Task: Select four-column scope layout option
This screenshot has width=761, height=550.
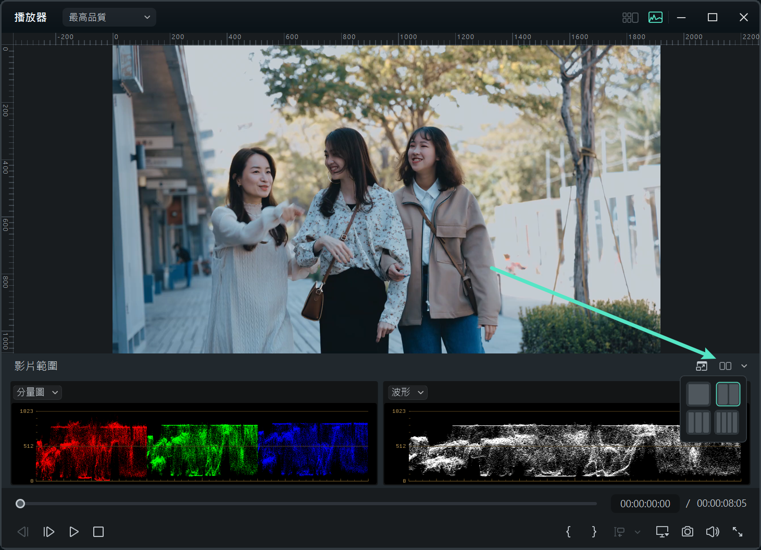Action: pos(728,422)
